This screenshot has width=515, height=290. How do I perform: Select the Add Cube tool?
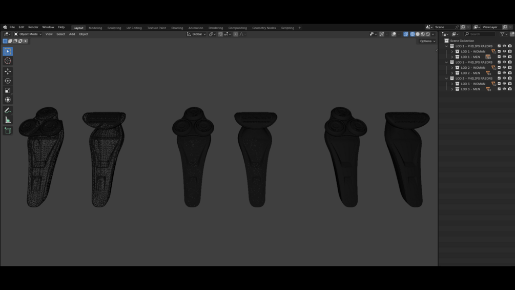(x=8, y=131)
